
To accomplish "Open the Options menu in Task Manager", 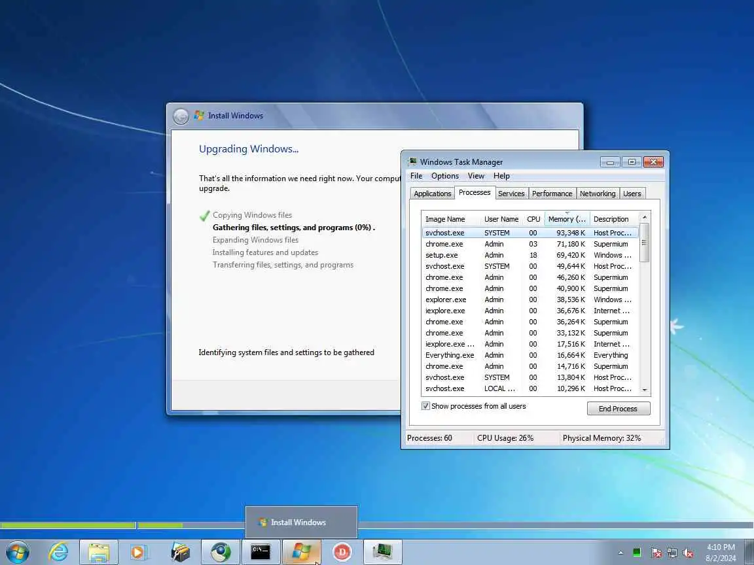I will 445,176.
